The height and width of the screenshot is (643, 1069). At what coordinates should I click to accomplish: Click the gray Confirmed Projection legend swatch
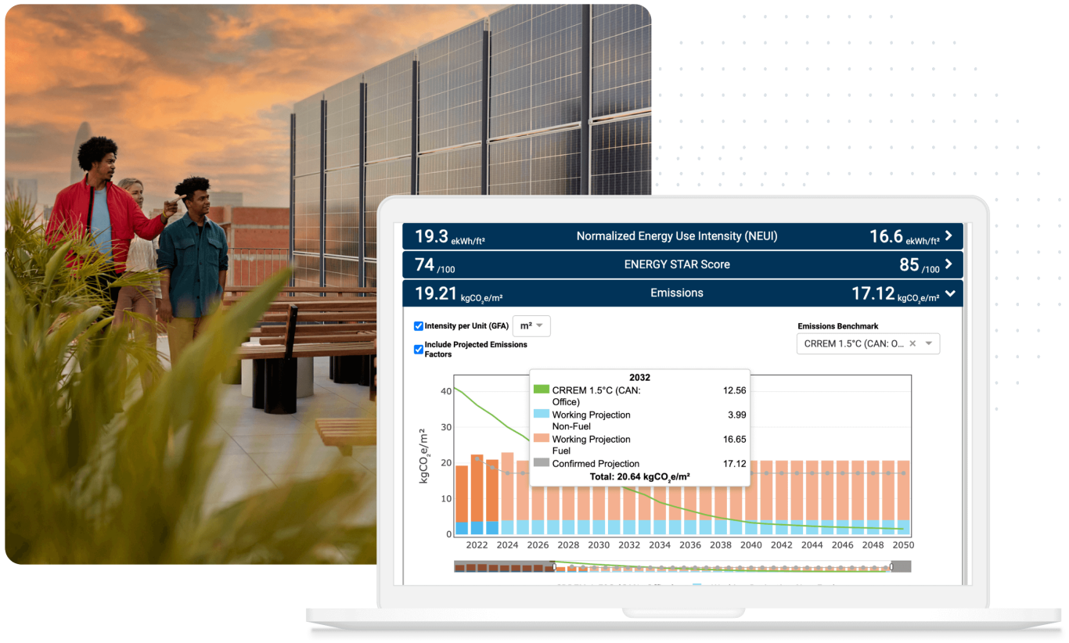[x=542, y=463]
